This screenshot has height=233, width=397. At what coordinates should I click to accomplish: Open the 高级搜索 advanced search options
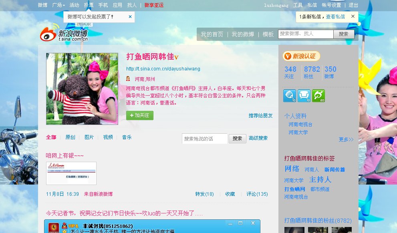click(x=258, y=138)
